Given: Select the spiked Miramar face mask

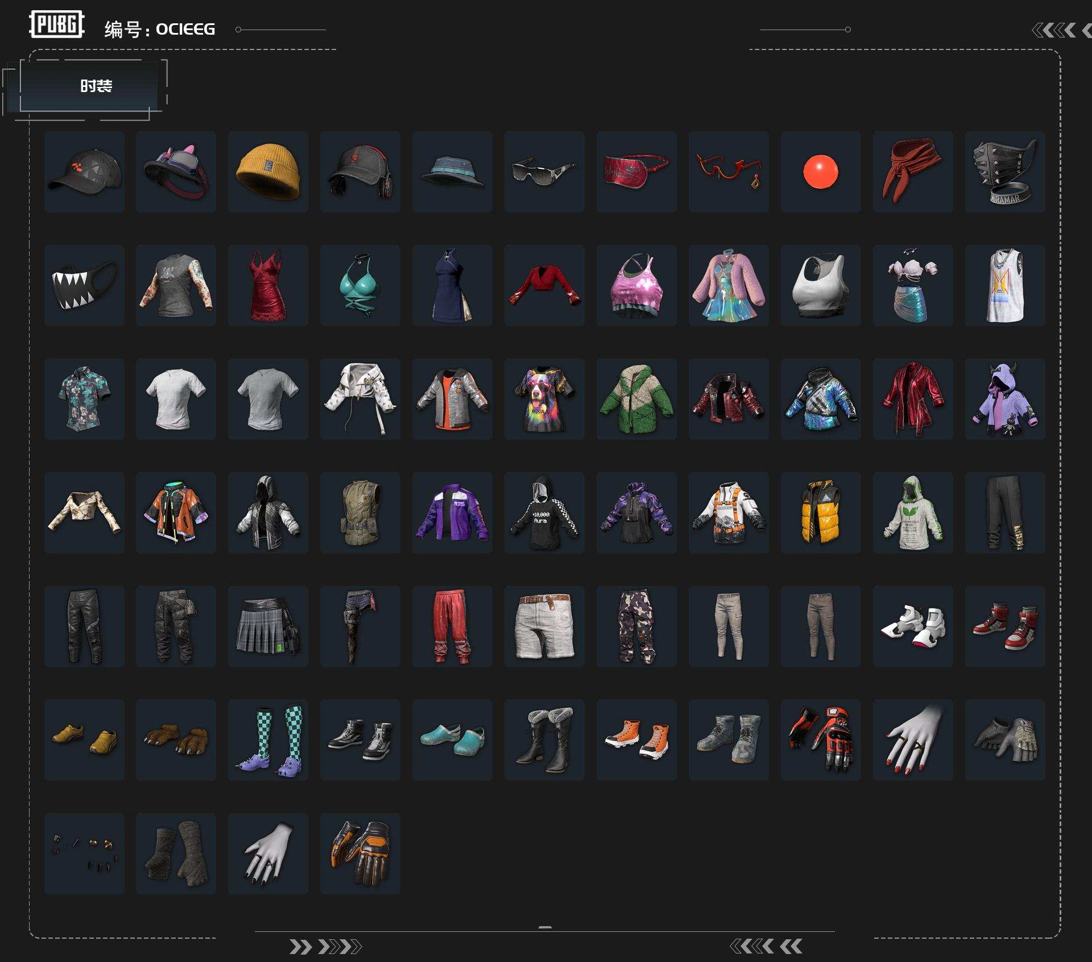Looking at the screenshot, I should coord(1005,172).
